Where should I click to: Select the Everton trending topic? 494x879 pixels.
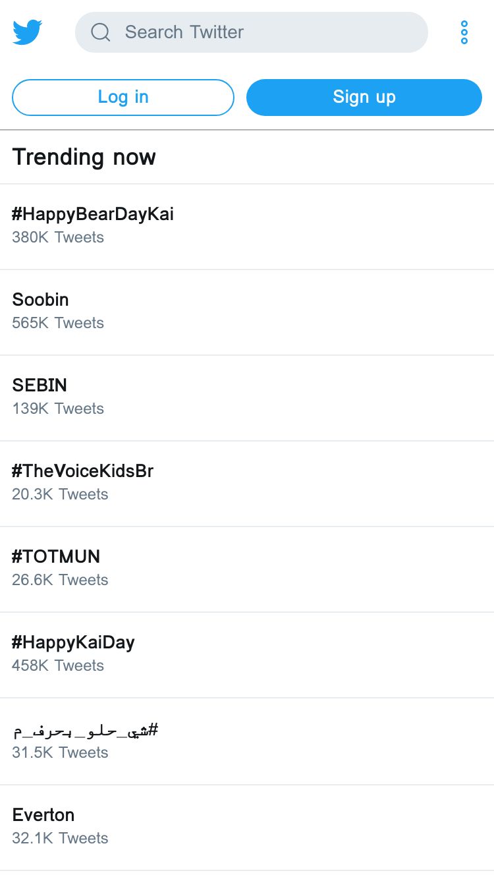[43, 815]
